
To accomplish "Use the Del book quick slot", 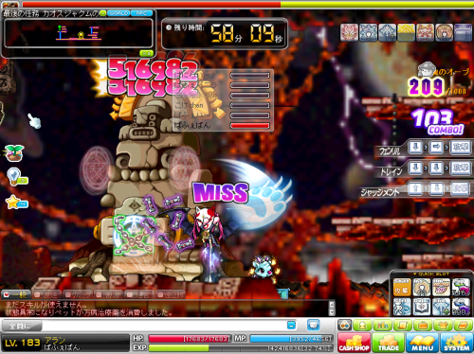I will click(x=422, y=307).
